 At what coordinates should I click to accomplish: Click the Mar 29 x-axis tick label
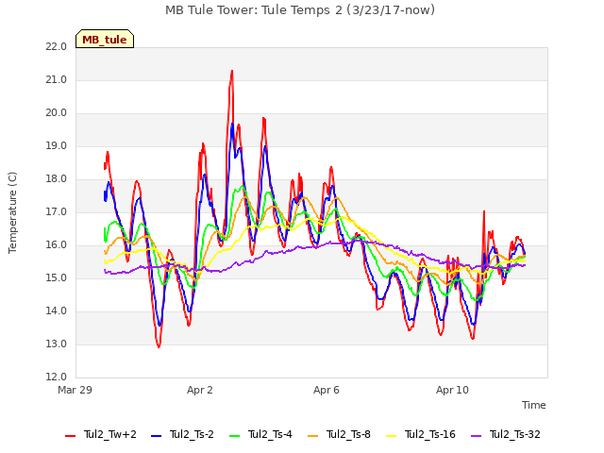pyautogui.click(x=75, y=390)
